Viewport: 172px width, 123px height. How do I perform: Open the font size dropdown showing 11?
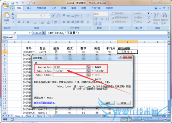(49, 16)
